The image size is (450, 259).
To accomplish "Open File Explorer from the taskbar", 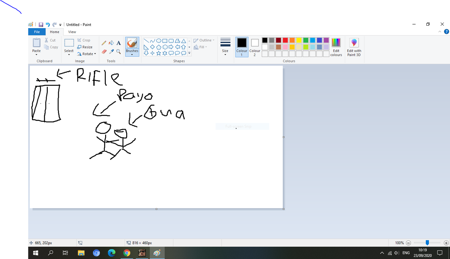I will pos(81,253).
